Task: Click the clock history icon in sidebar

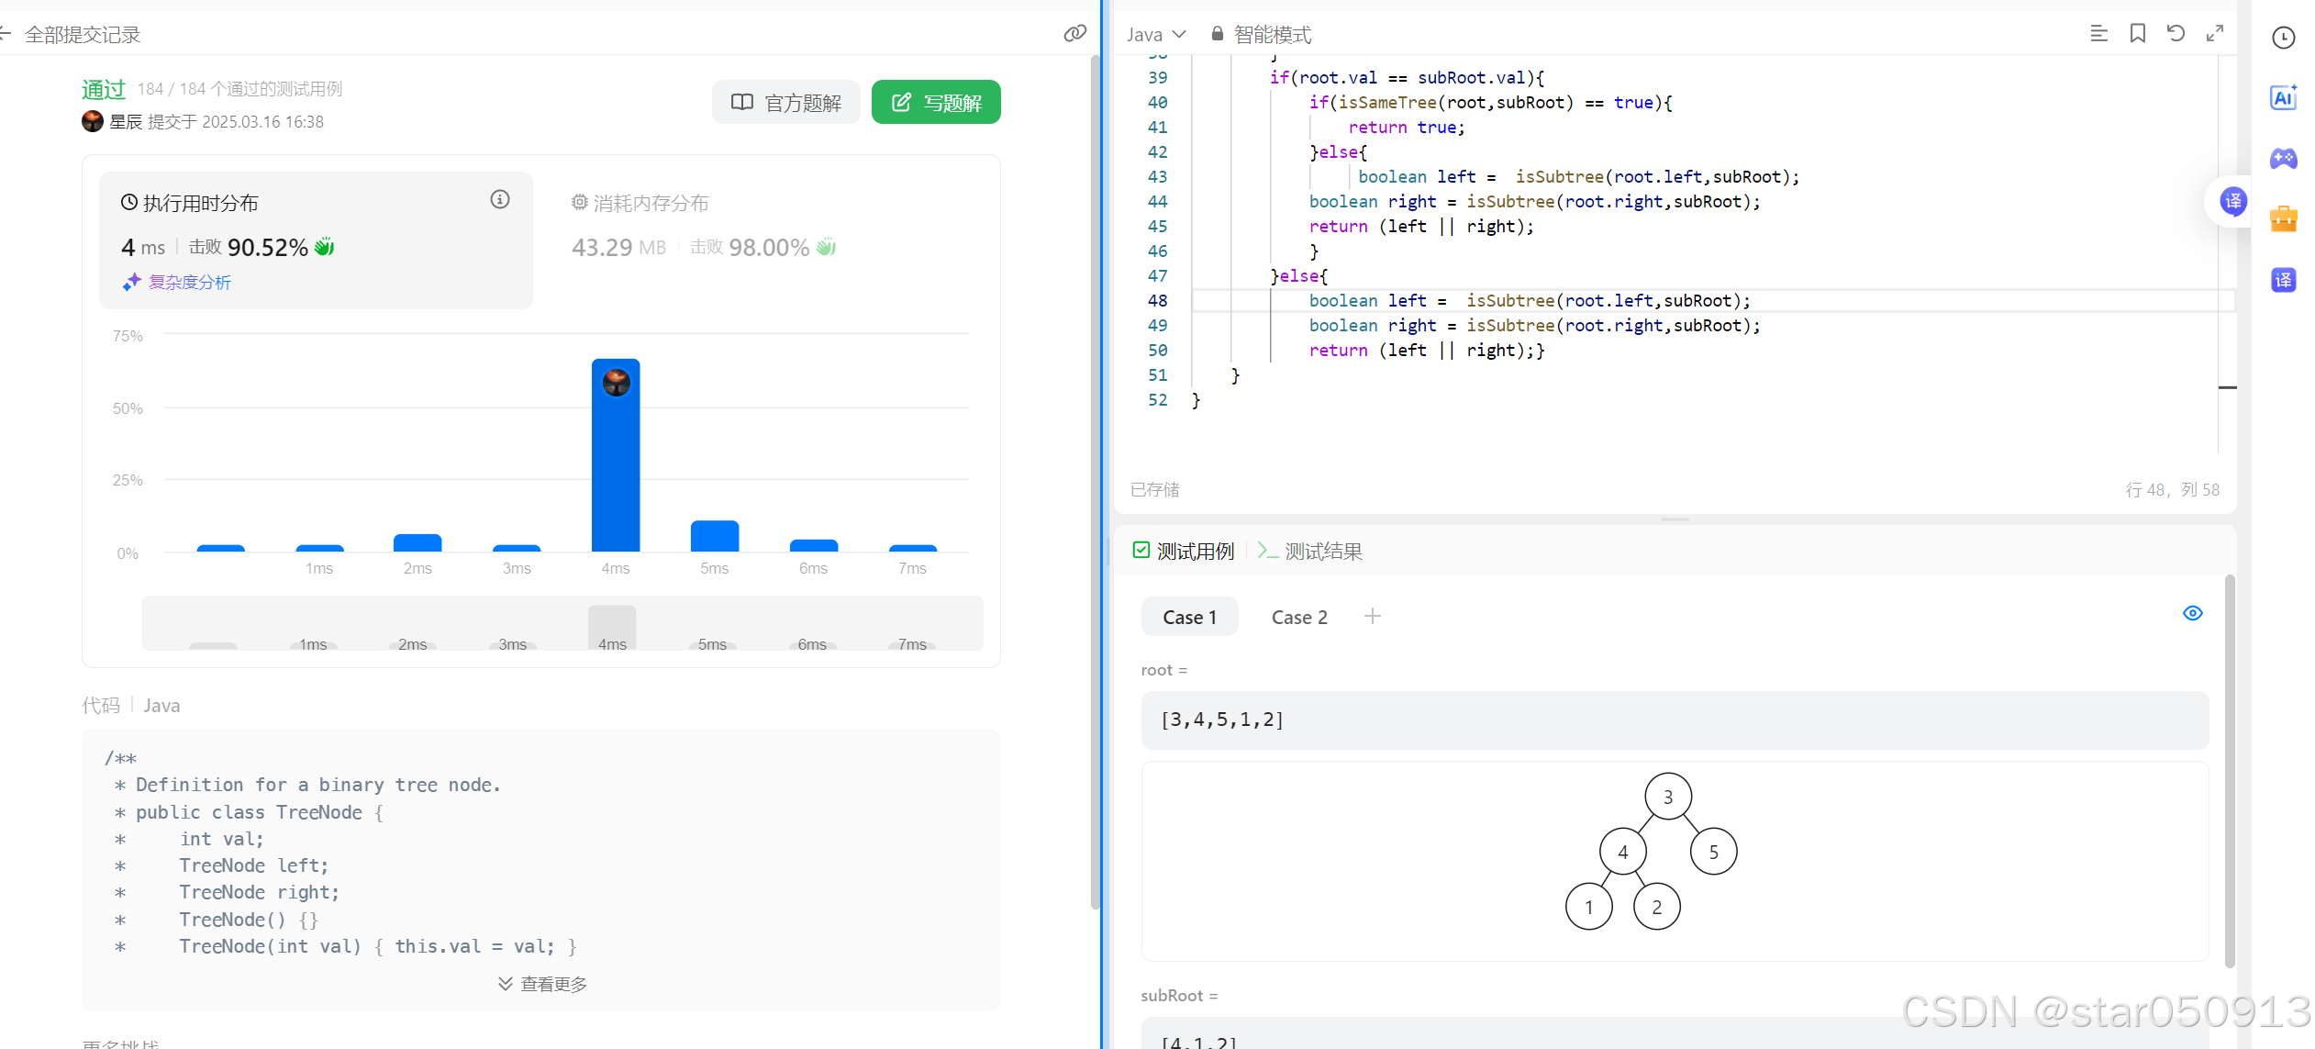Action: coord(2283,38)
